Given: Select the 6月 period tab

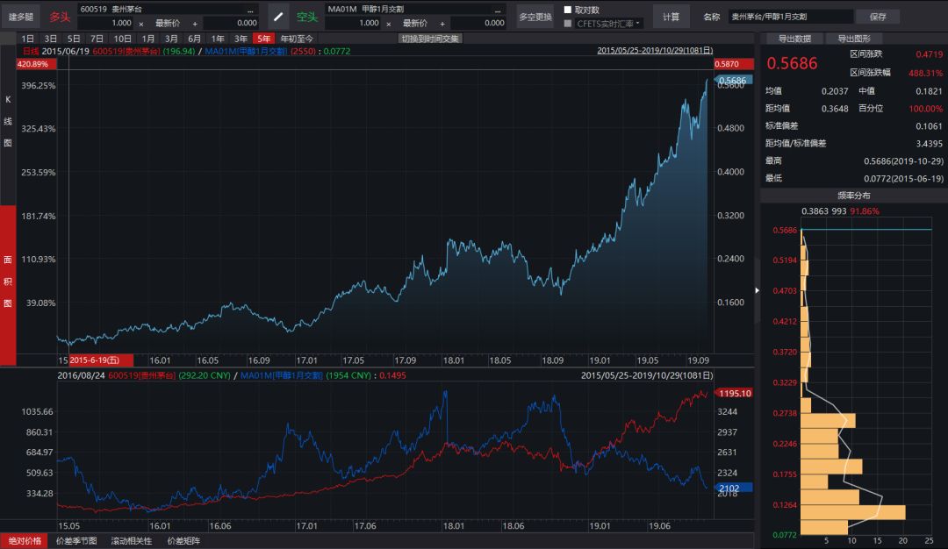Looking at the screenshot, I should (195, 39).
